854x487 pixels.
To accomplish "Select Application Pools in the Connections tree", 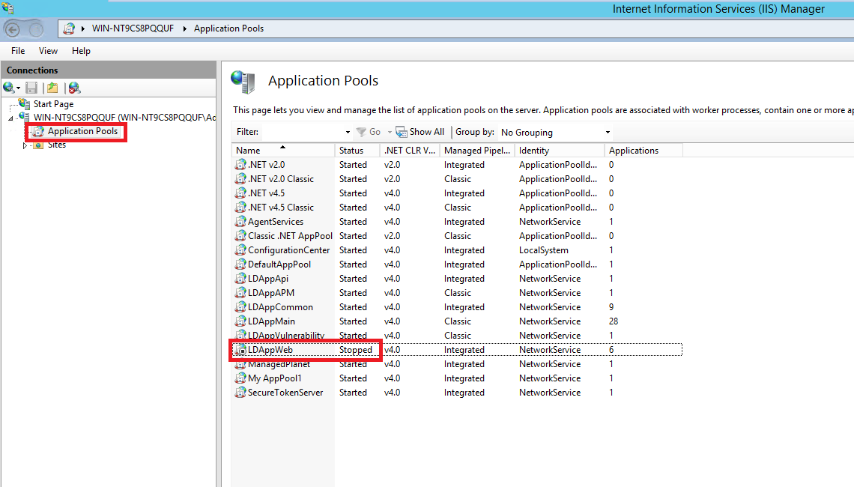I will click(x=82, y=131).
